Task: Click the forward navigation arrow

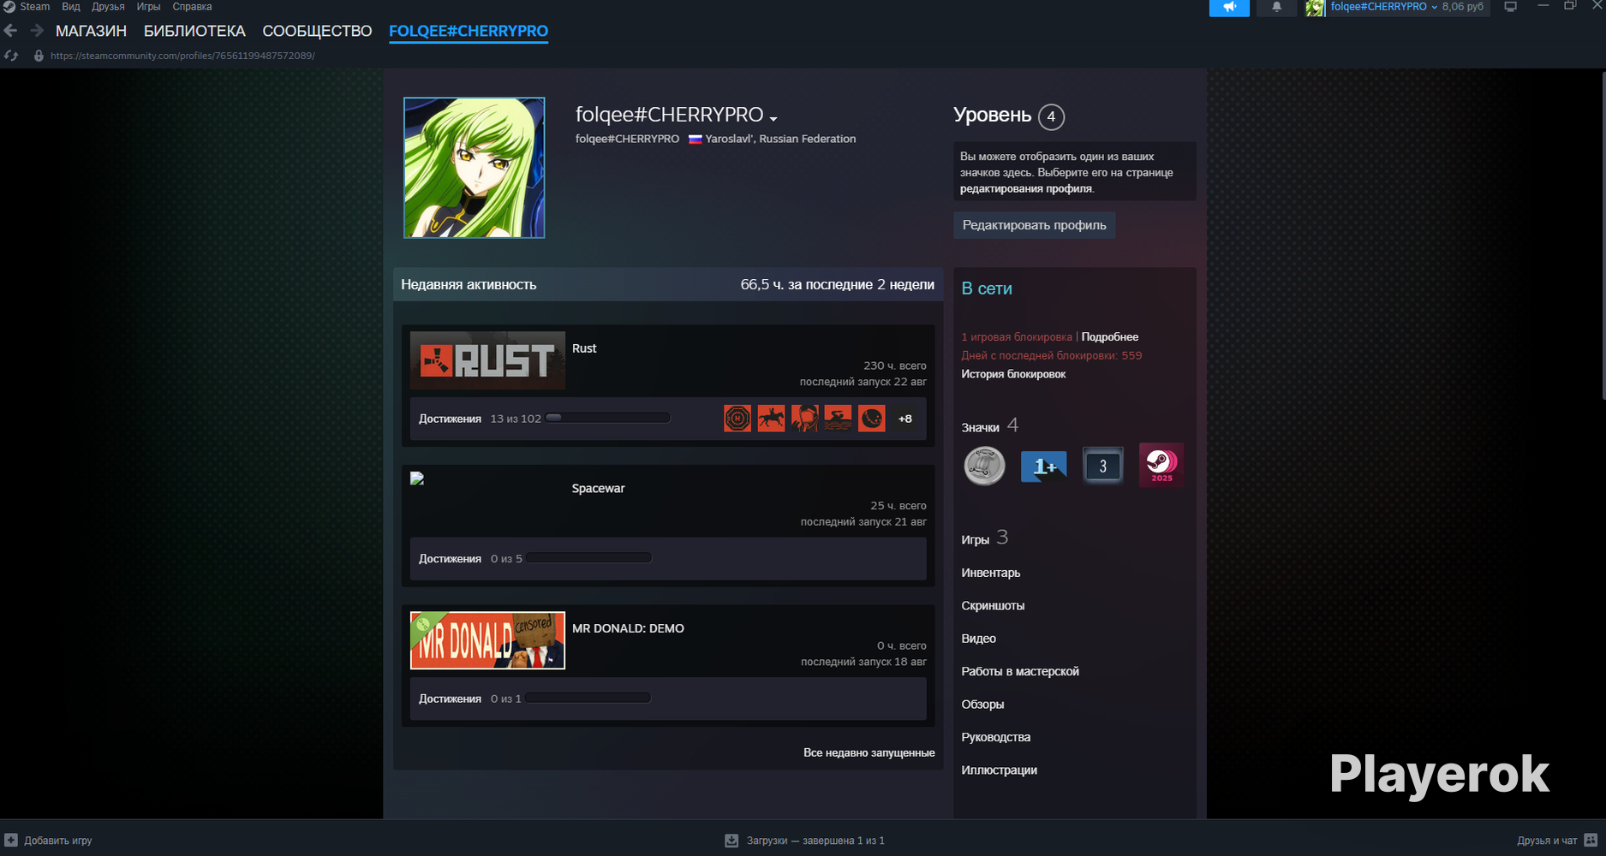Action: (x=37, y=31)
